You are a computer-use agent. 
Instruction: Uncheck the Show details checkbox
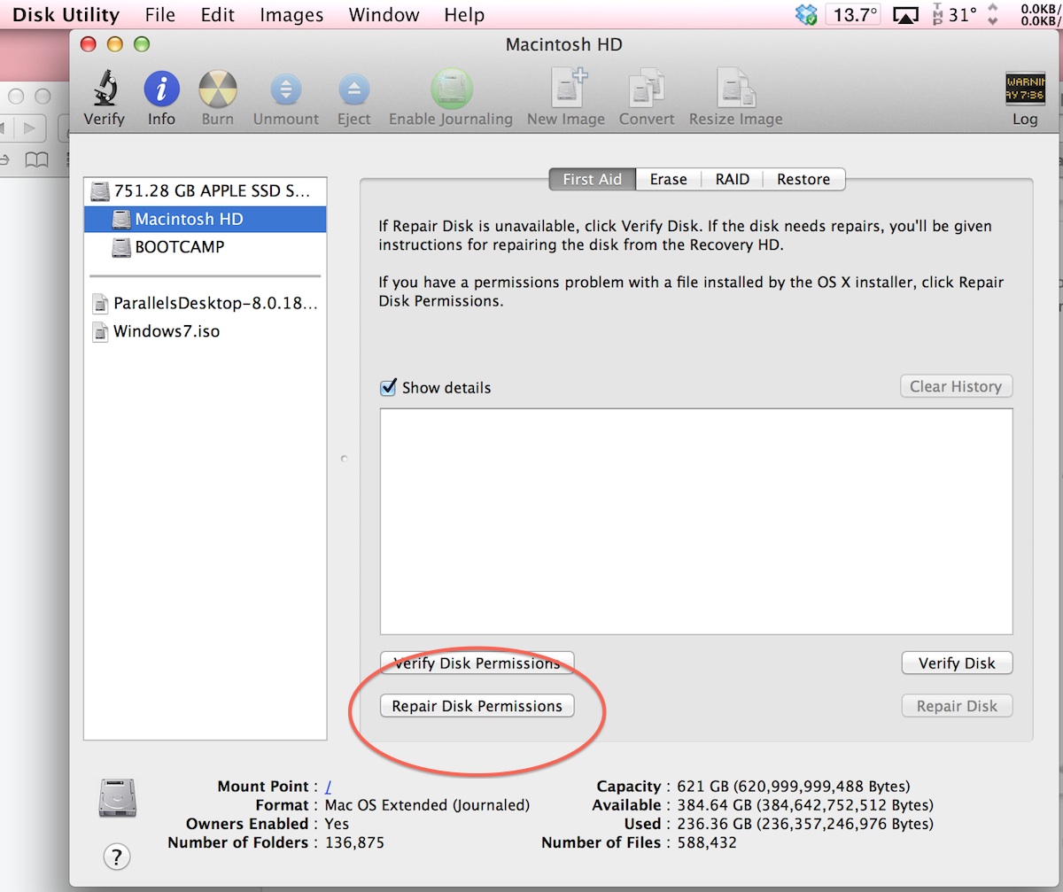(x=387, y=387)
